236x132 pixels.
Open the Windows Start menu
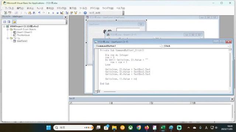[48, 128]
